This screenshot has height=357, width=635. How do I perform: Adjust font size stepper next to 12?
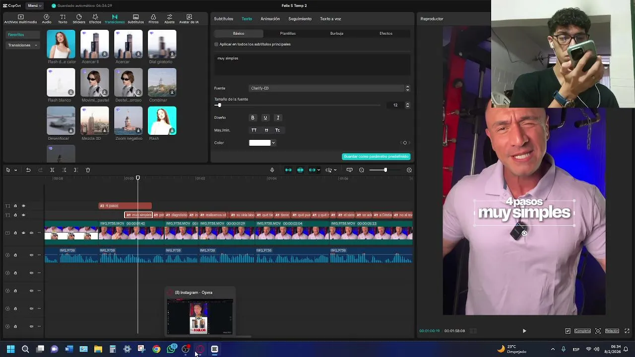tap(408, 105)
